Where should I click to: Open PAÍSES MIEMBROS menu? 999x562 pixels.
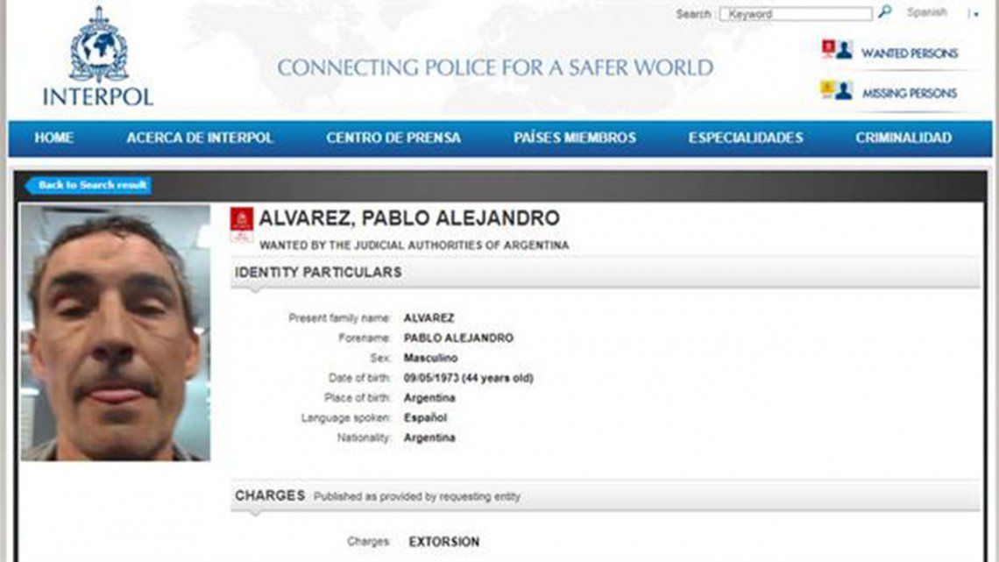(575, 138)
